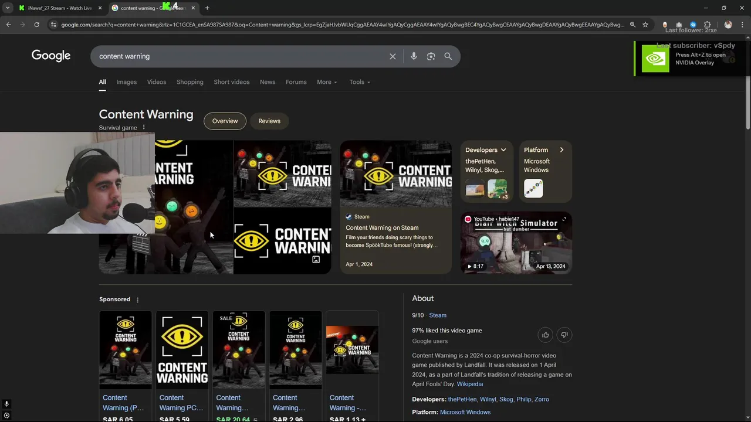Click the URL address bar
The width and height of the screenshot is (751, 422).
coord(343,25)
